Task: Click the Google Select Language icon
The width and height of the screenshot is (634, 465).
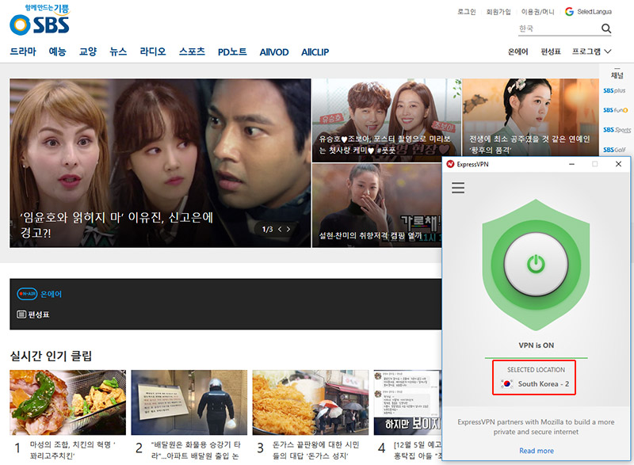Action: coord(569,12)
